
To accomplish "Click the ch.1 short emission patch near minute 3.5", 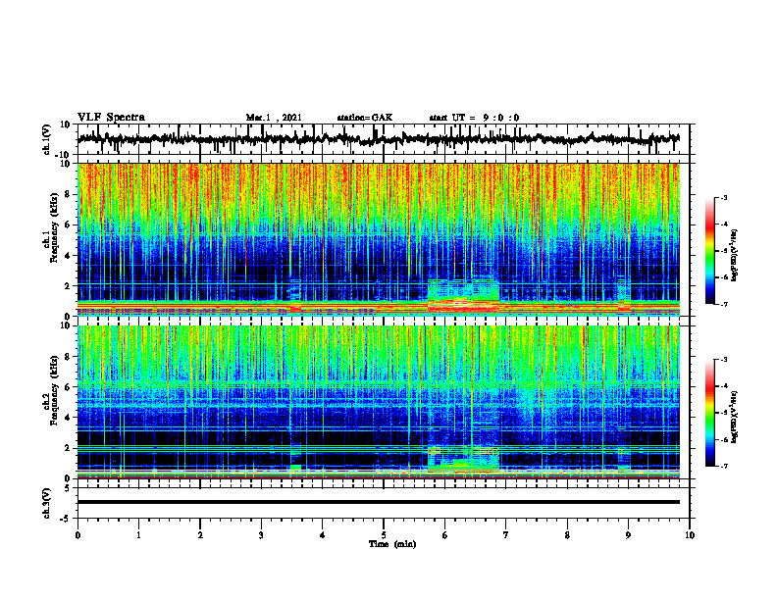I will (295, 297).
